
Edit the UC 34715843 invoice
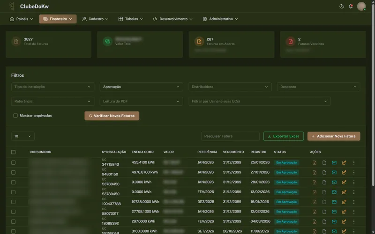[x=344, y=162]
